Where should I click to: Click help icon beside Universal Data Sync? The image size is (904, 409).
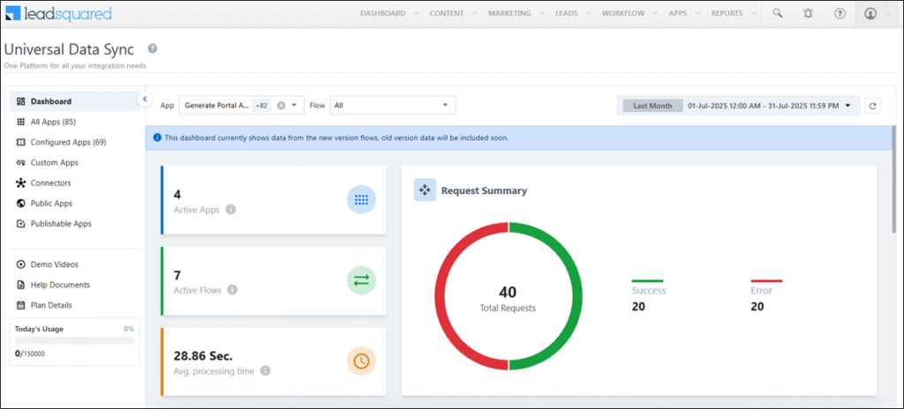point(152,48)
